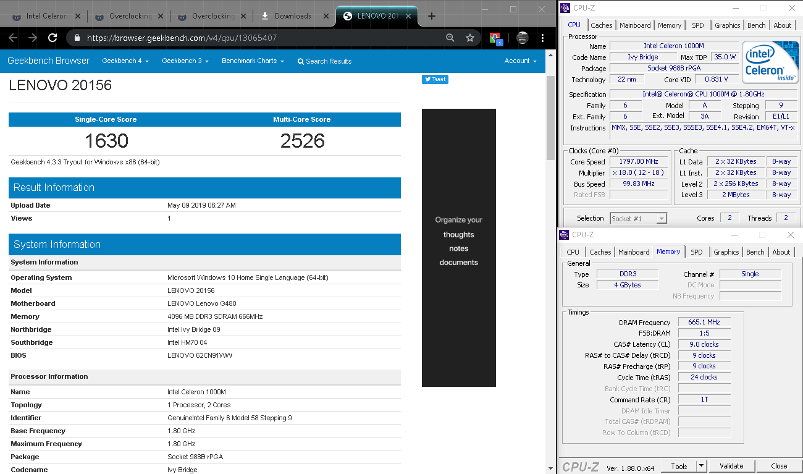Close the LENOVO 20156 browser tab

pos(408,16)
